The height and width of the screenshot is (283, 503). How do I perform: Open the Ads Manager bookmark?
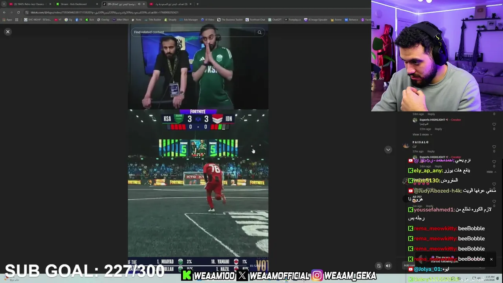189,20
